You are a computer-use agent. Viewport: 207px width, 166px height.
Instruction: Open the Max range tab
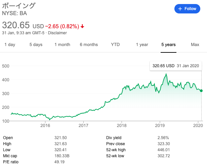195,45
